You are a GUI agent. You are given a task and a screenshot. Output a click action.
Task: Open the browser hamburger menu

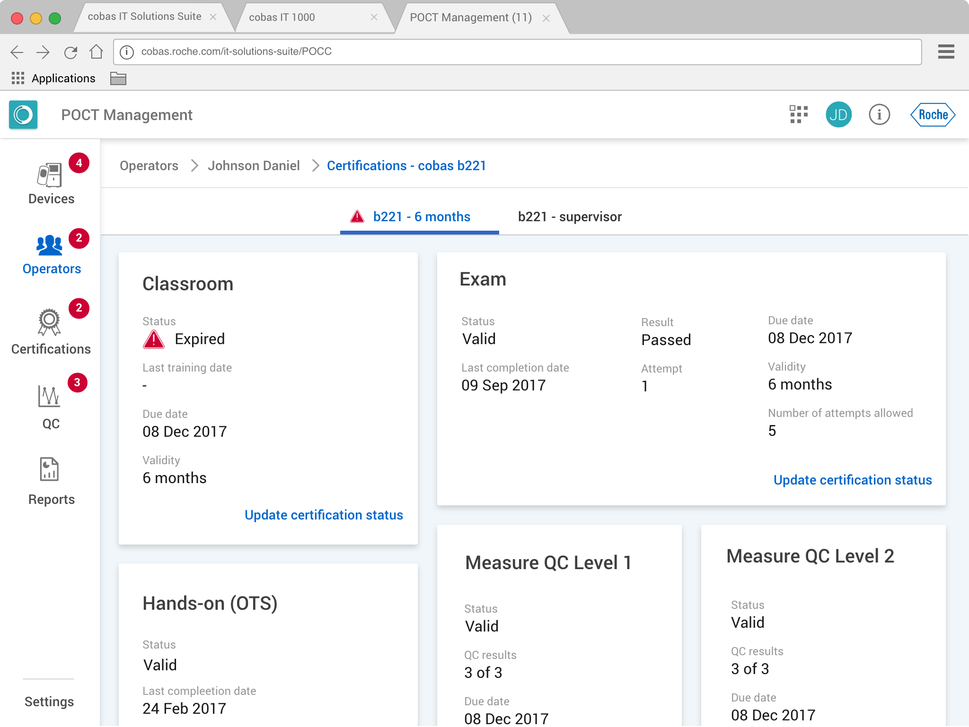coord(946,52)
